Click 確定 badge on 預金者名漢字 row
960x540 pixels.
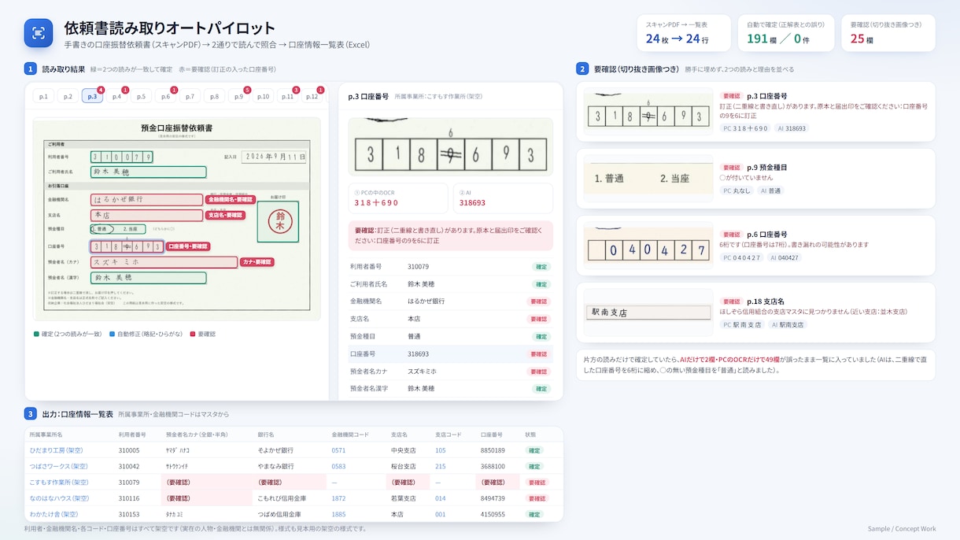click(541, 389)
